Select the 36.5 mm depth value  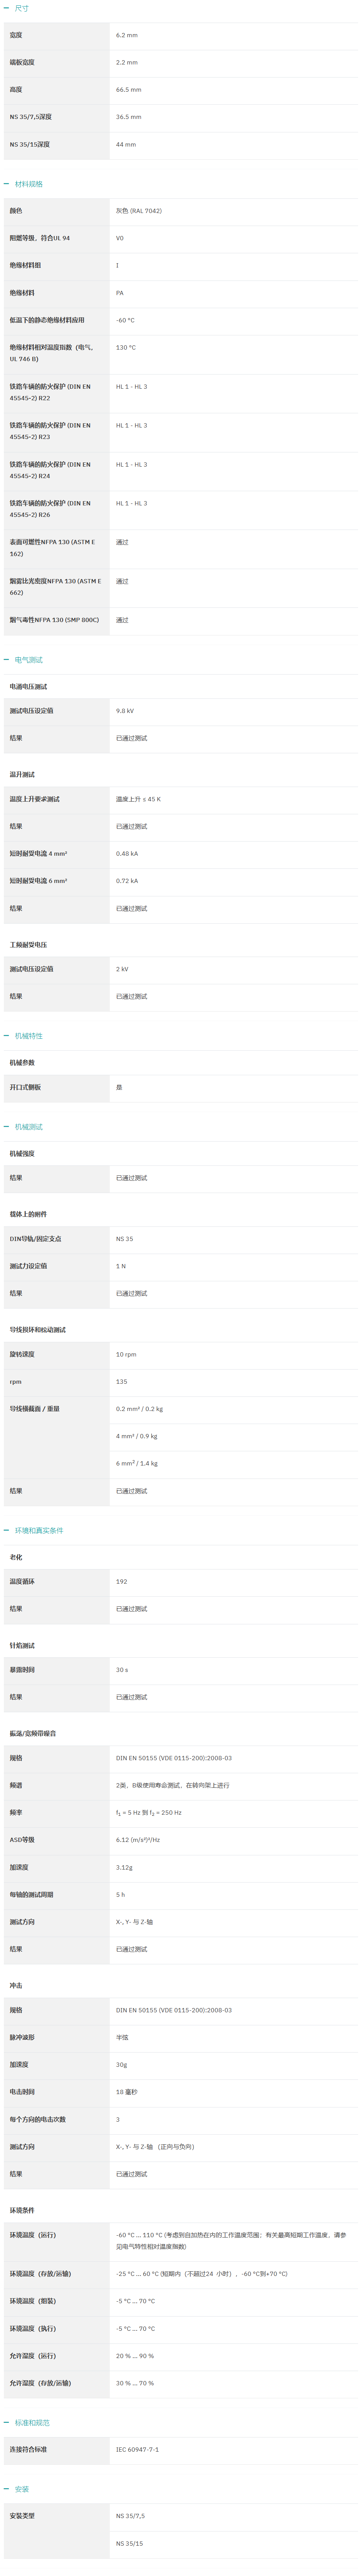(128, 117)
